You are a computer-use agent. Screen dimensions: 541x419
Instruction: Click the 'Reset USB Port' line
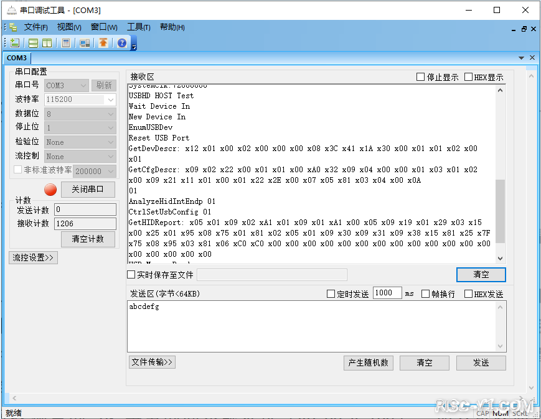coord(159,138)
